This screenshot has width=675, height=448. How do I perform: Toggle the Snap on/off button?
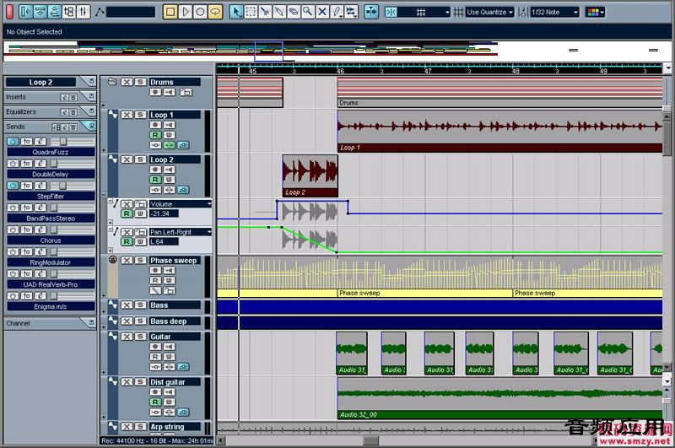pos(391,12)
